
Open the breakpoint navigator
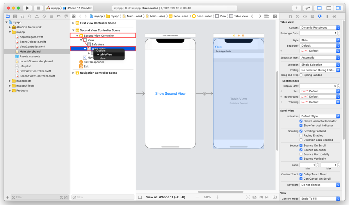click(x=59, y=16)
